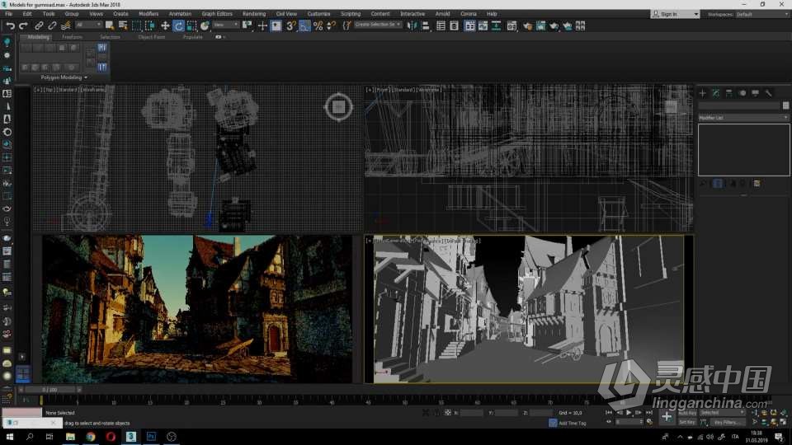Click the Mirror tool icon

point(412,26)
